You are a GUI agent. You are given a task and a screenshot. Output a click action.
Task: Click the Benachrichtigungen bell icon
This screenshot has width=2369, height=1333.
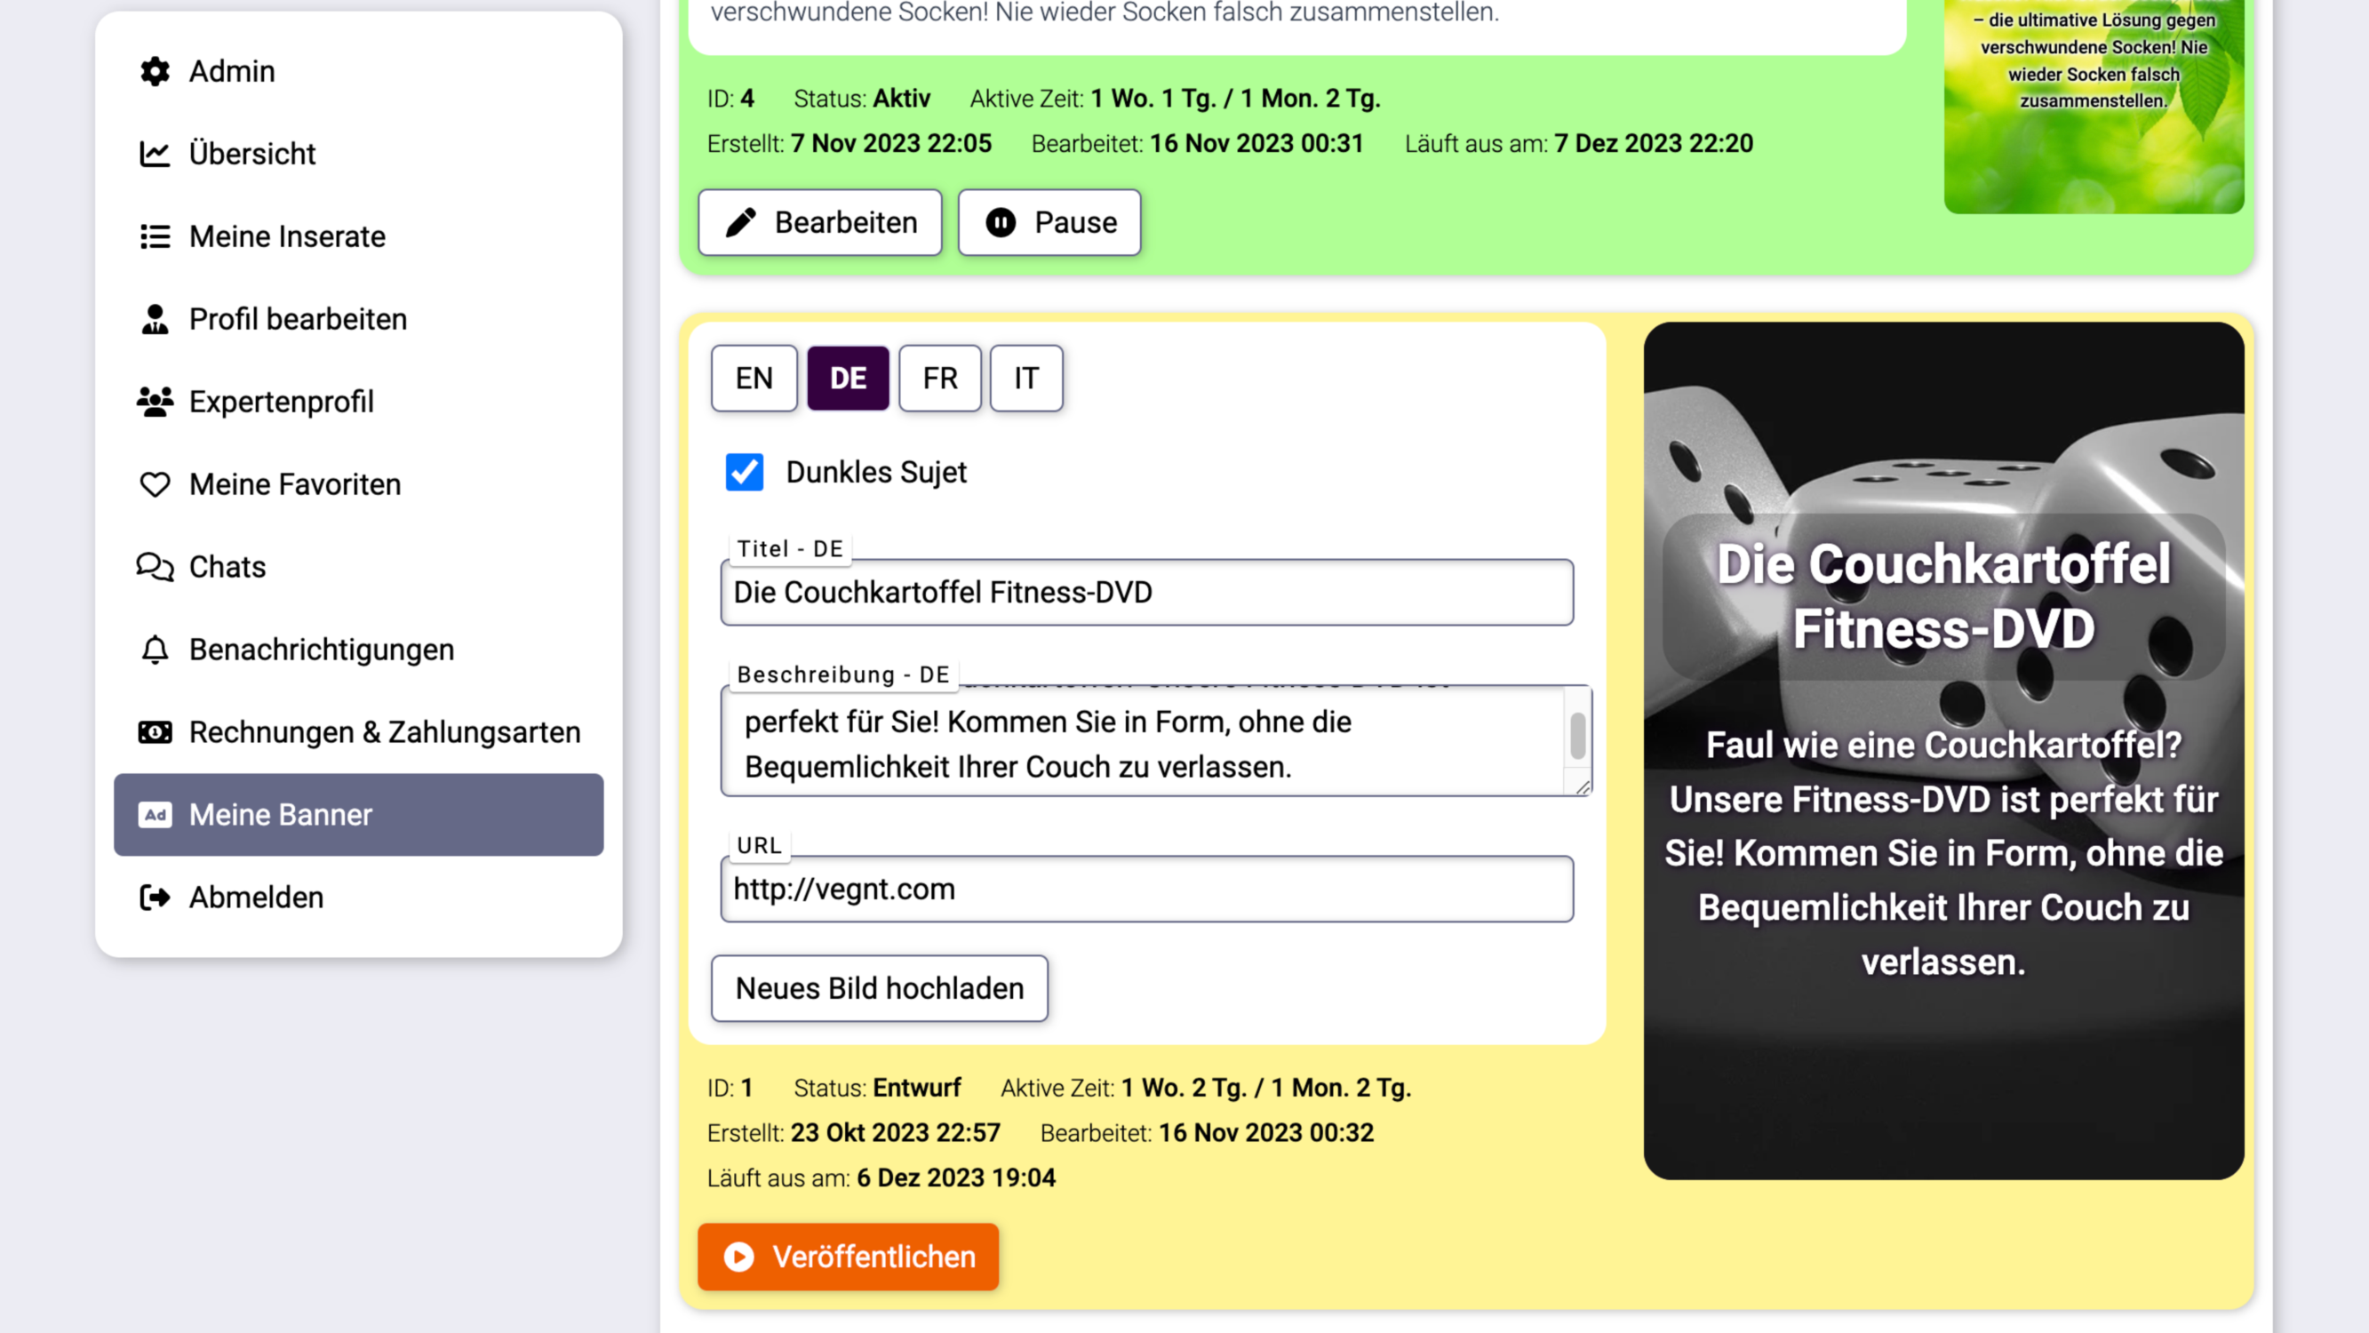(155, 650)
